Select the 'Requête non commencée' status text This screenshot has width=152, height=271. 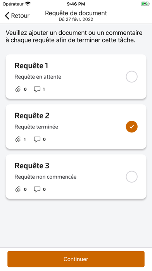coord(45,177)
